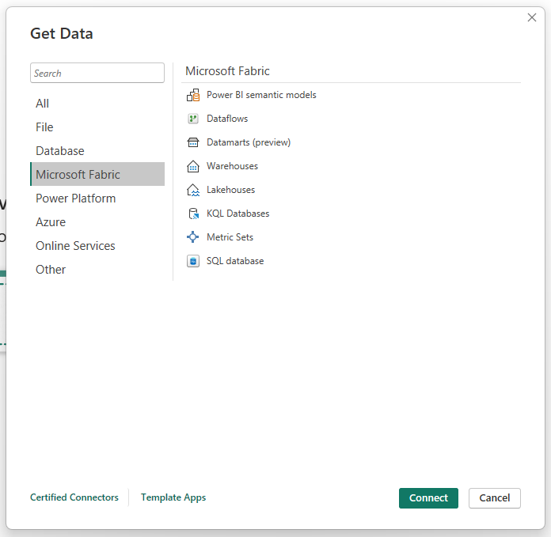The height and width of the screenshot is (537, 551).
Task: Show All connector categories
Action: [x=97, y=104]
